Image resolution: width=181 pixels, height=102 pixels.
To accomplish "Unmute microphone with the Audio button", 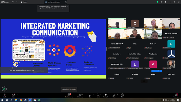I will (x=5, y=95).
